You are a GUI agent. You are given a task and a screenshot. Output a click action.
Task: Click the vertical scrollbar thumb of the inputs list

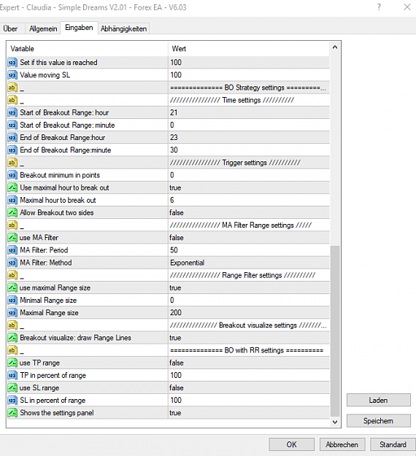(x=335, y=331)
